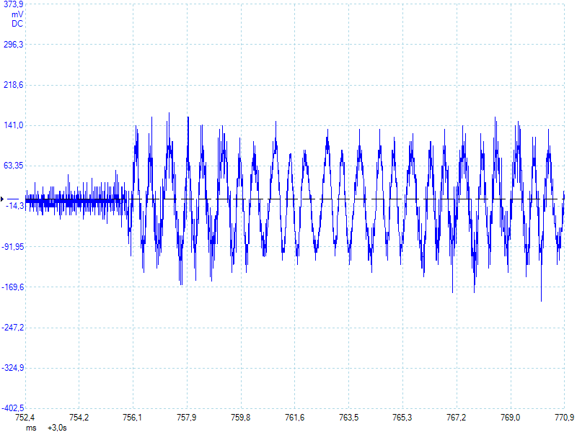Click the 752,4 time axis label
The height and width of the screenshot is (432, 577).
click(x=25, y=418)
